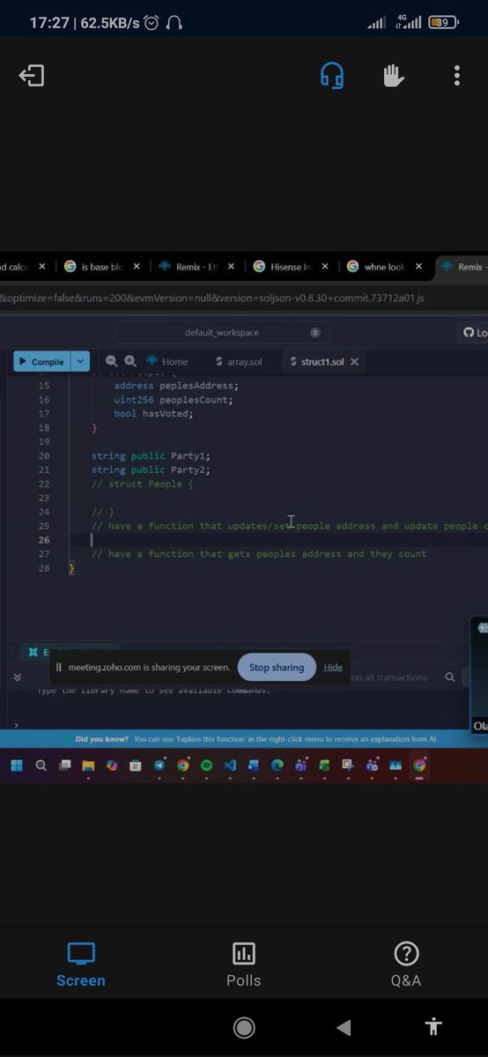
Task: Open Spotify from the Windows taskbar
Action: click(x=206, y=765)
